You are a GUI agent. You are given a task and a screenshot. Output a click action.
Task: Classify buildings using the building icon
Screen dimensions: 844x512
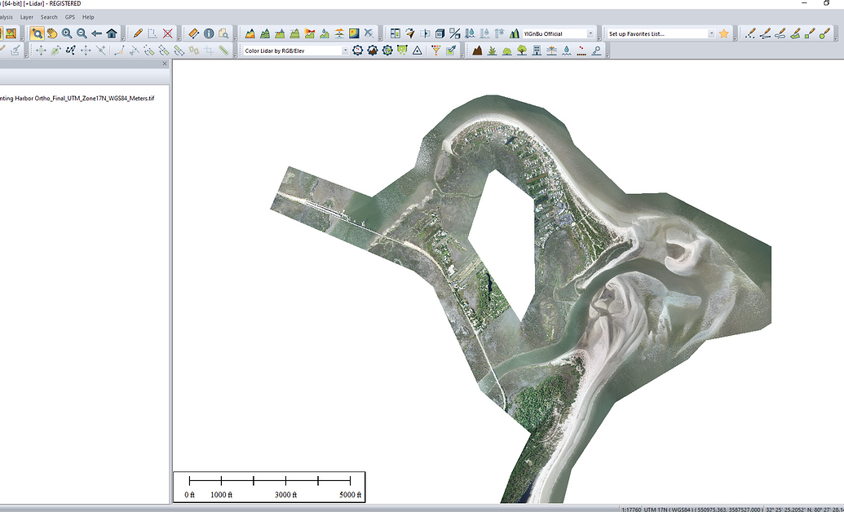point(537,51)
